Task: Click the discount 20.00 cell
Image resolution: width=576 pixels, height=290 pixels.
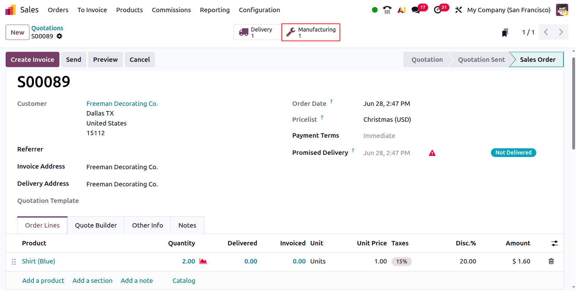Action: coord(468,261)
